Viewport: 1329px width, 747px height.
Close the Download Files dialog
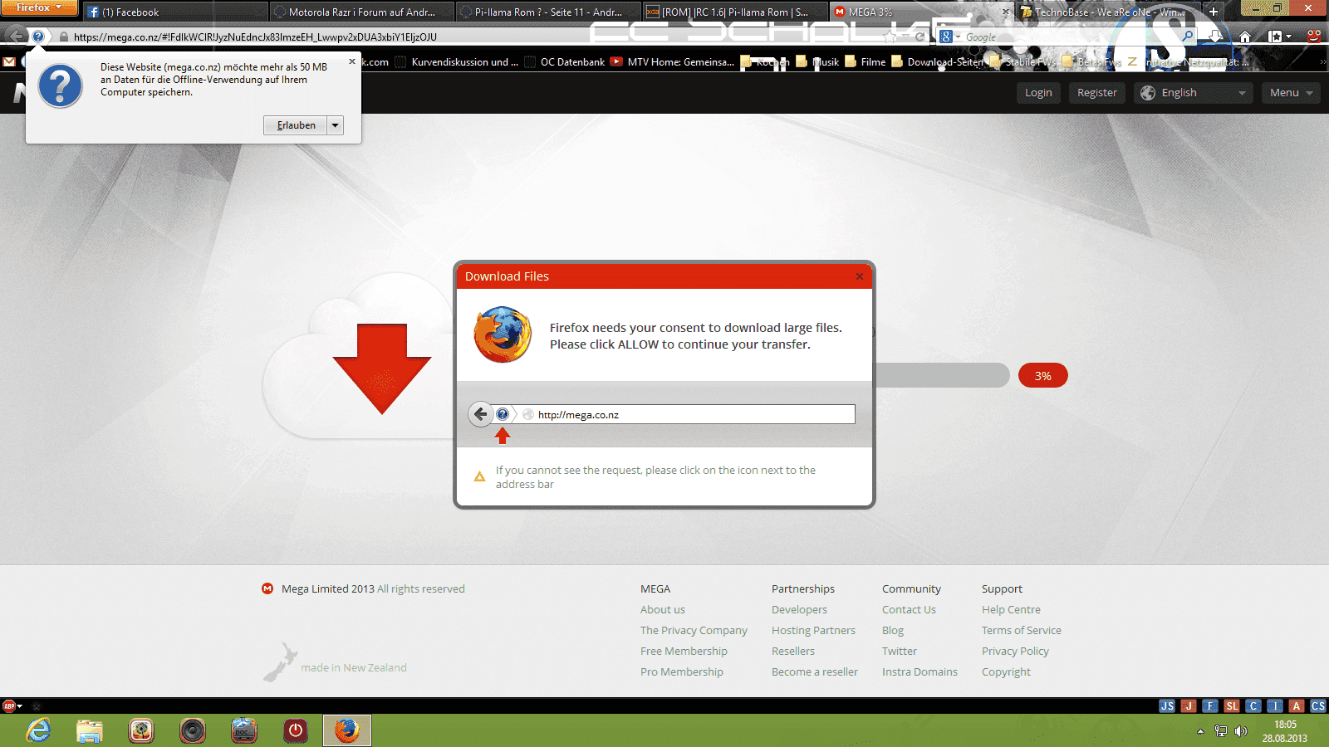(x=860, y=276)
